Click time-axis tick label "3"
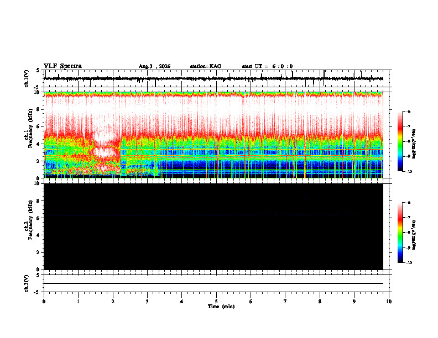 (147, 302)
